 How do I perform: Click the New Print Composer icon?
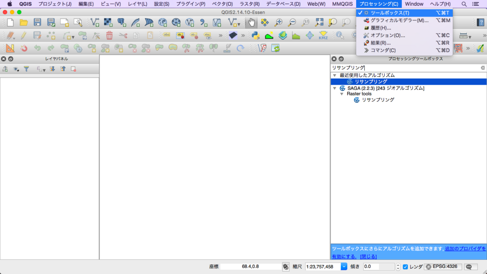point(64,22)
